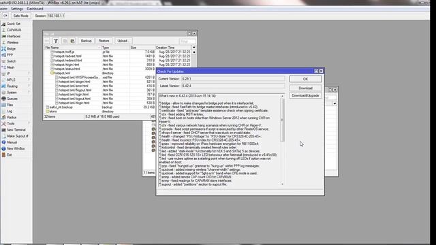Sort File List by the Type column
436x245 pixels.
[115, 48]
